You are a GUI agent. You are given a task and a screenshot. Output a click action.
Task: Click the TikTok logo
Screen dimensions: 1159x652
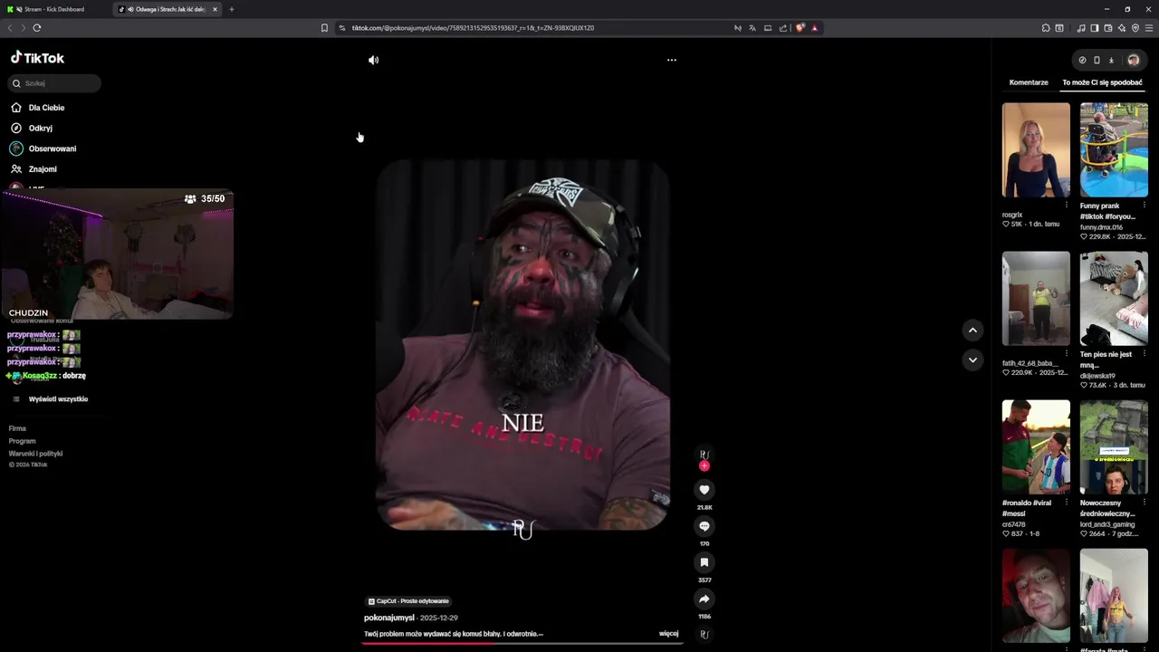(37, 58)
